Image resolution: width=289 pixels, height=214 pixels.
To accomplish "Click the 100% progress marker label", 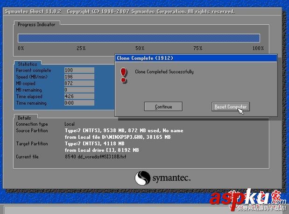I will click(x=258, y=48).
